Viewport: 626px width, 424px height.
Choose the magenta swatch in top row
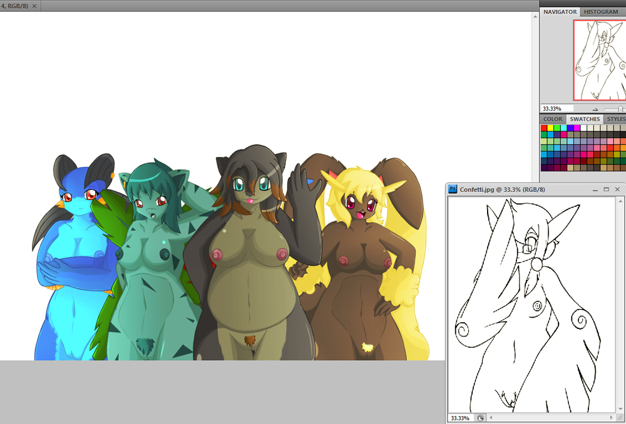click(577, 128)
